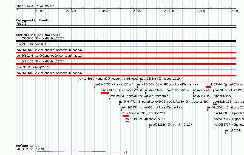Viewport: 244px width, 155px height.
Task: Click the nsv6604752 (Sedlazeck2020) label
Action: tap(122, 90)
